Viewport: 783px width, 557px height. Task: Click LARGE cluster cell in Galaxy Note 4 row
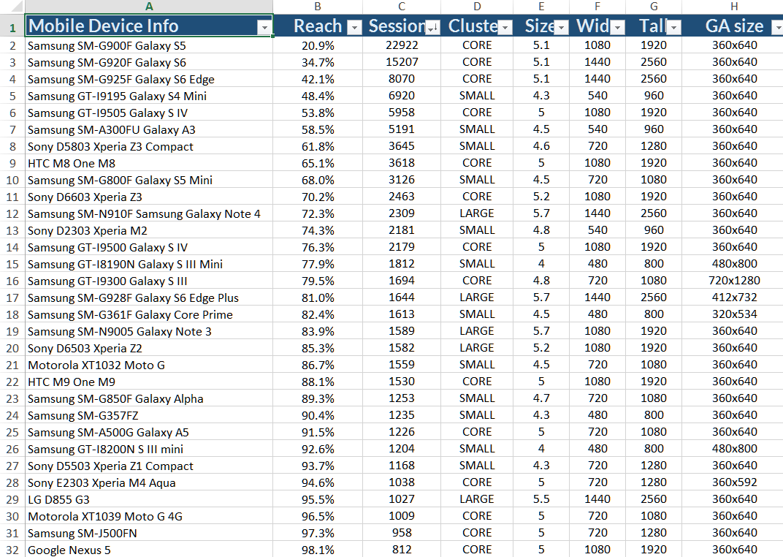click(x=477, y=213)
